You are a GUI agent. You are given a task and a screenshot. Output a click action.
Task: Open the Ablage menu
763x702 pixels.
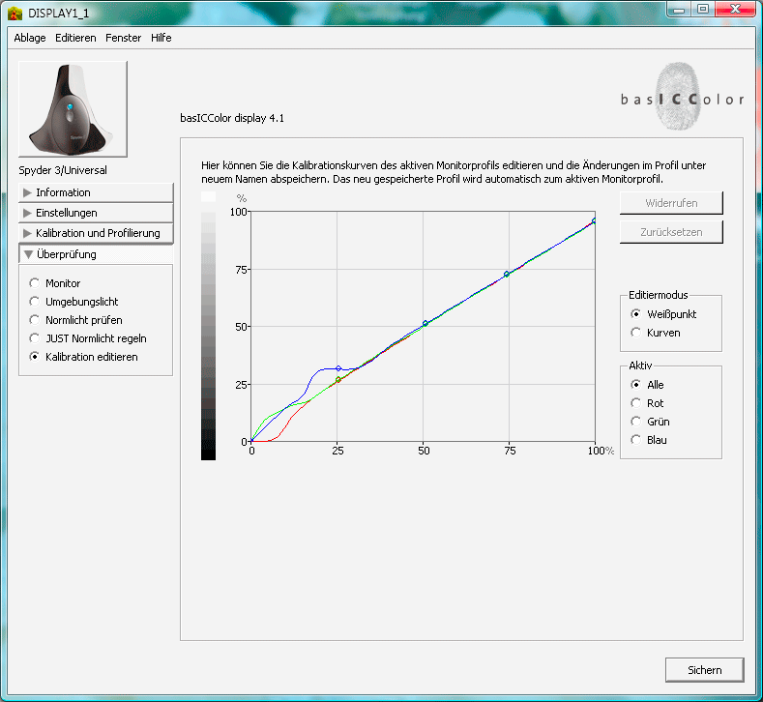pos(30,38)
